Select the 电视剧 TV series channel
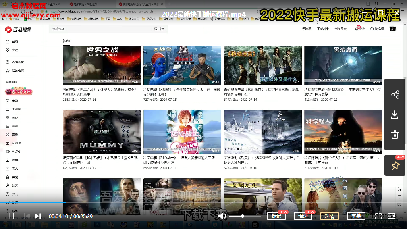407x229 pixels. coord(13,109)
